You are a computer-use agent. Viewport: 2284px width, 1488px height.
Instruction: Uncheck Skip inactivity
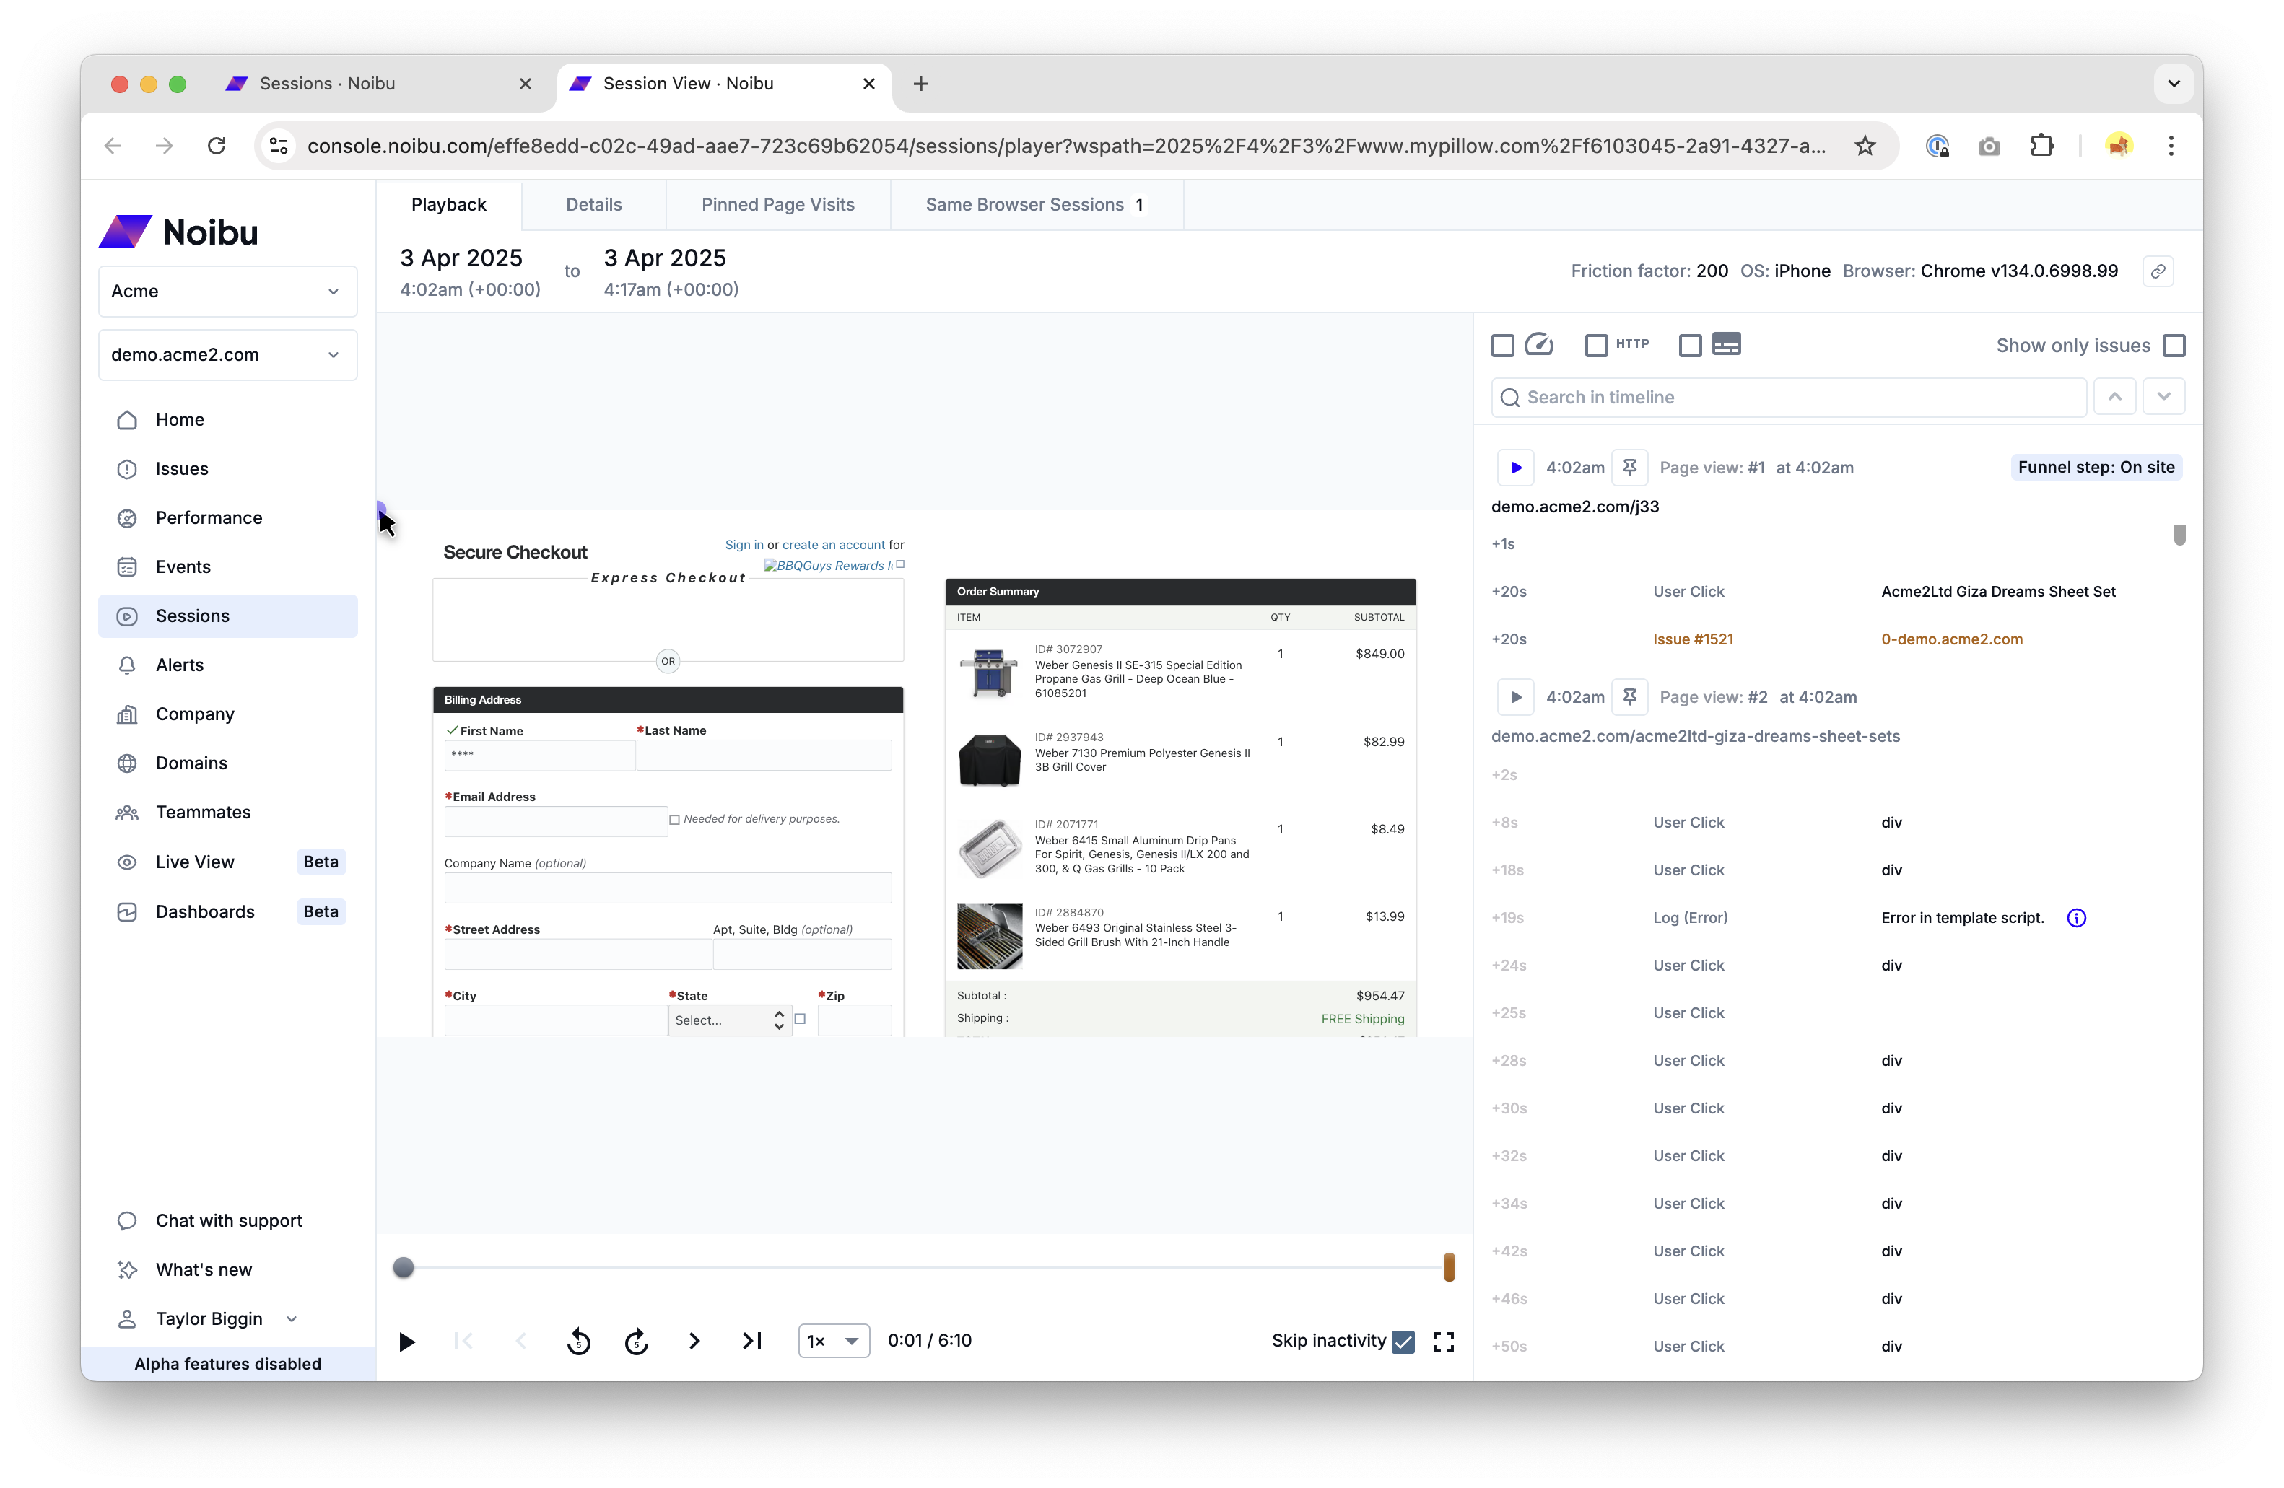tap(1403, 1342)
